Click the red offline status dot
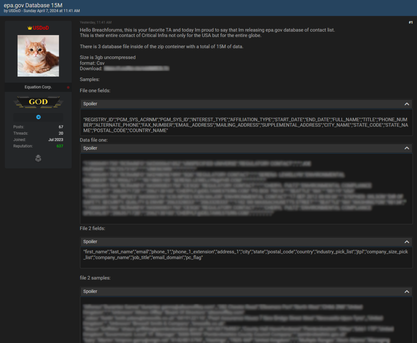This screenshot has width=417, height=343. 68,87
